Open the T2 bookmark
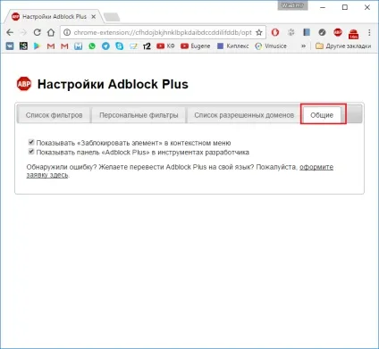The height and width of the screenshot is (349, 379). 147,46
